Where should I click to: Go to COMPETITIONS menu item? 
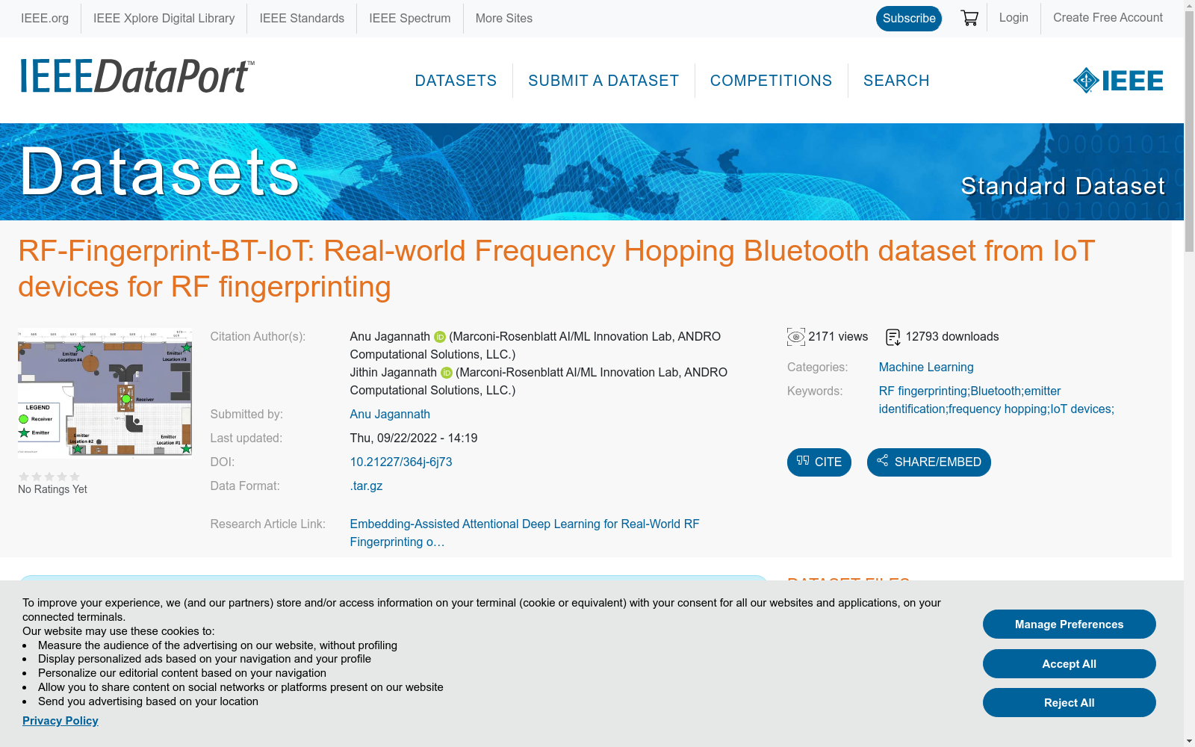point(771,81)
